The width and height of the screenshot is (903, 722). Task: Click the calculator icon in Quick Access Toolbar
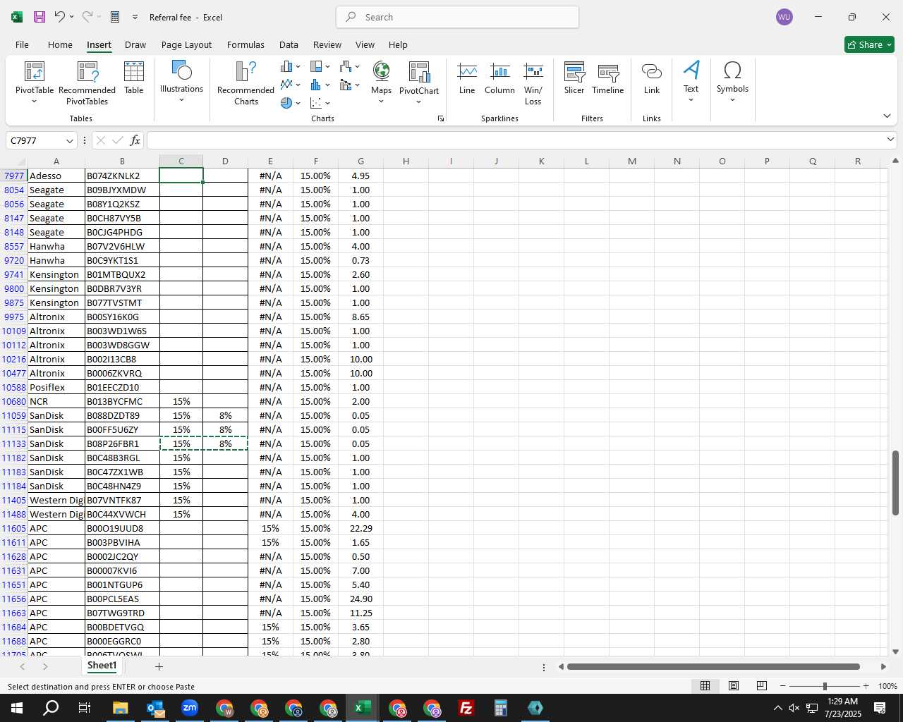[x=115, y=17]
